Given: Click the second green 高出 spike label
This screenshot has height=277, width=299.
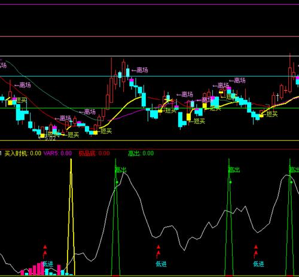Looking at the screenshot, I should tap(234, 170).
